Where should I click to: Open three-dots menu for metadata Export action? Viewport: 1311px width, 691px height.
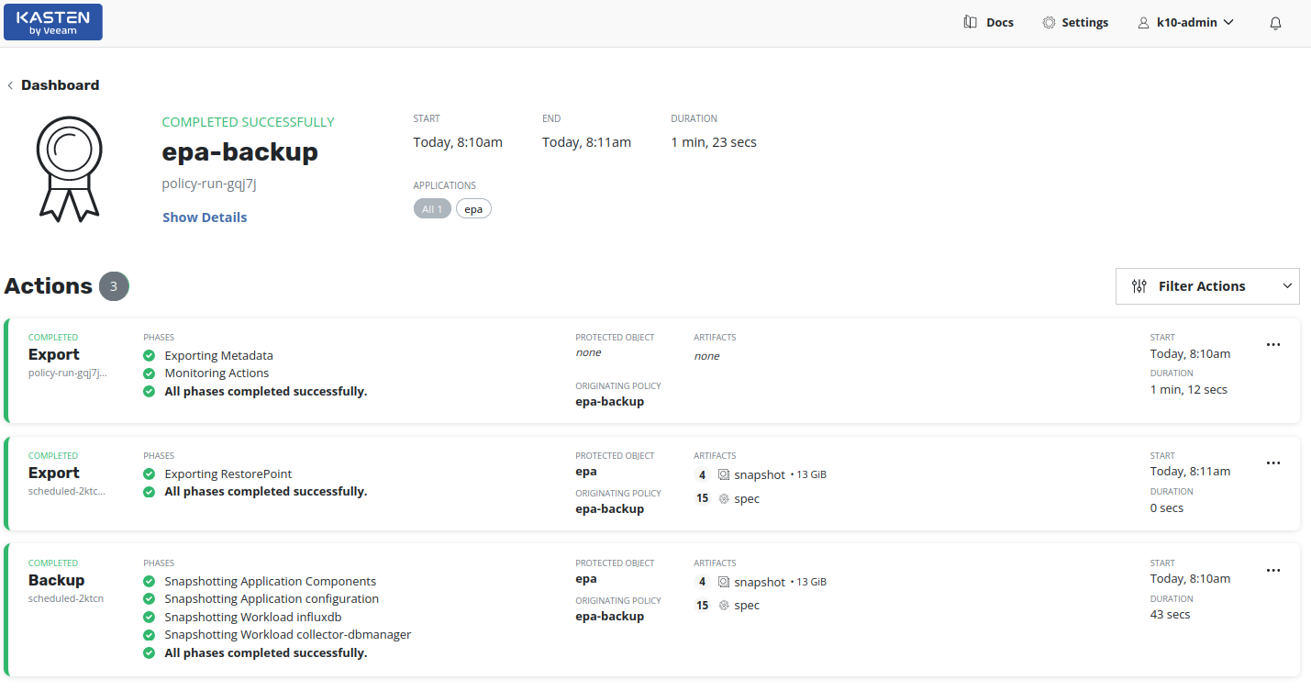click(1273, 345)
